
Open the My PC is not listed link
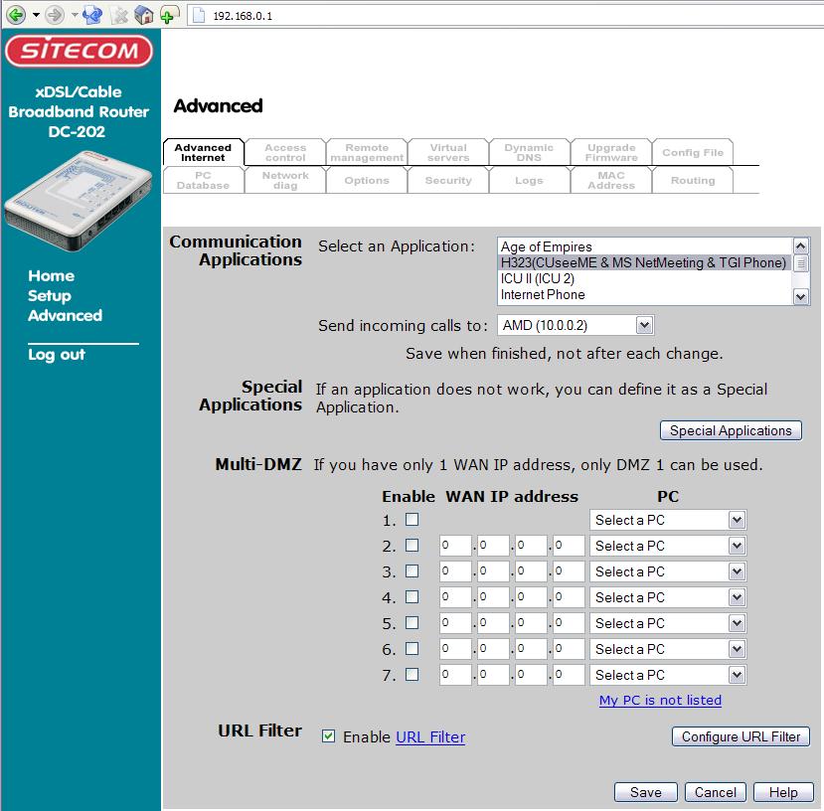(660, 700)
